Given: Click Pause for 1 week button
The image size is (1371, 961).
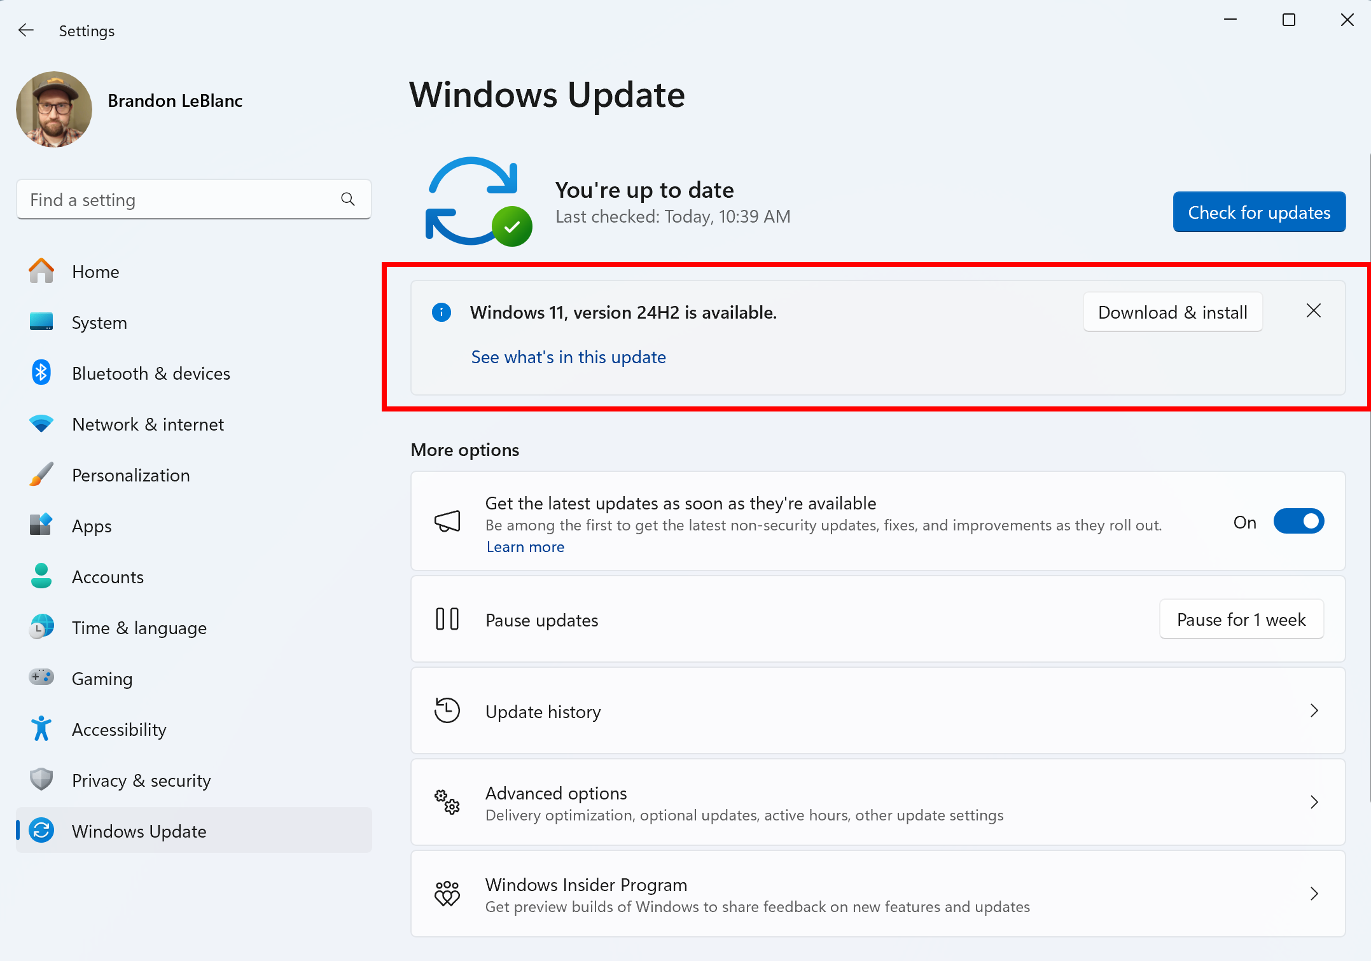Looking at the screenshot, I should point(1241,619).
